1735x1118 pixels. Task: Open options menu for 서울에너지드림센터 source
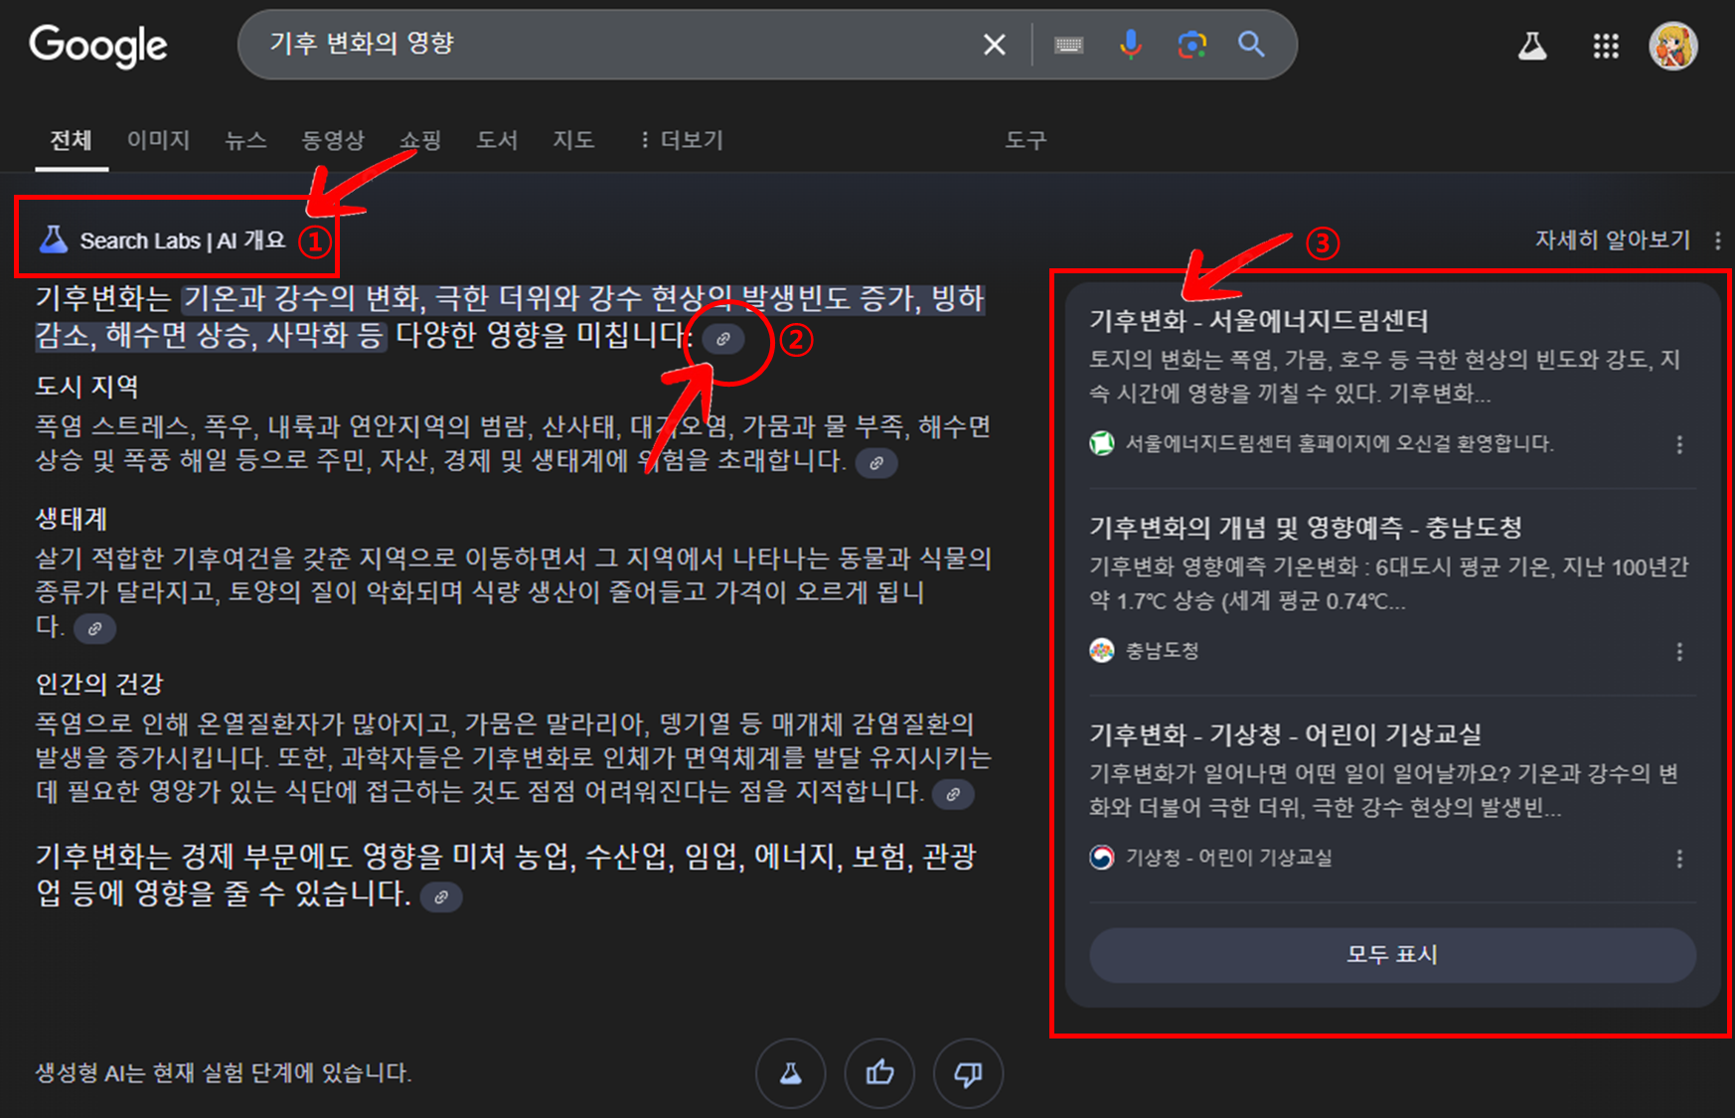(x=1679, y=444)
